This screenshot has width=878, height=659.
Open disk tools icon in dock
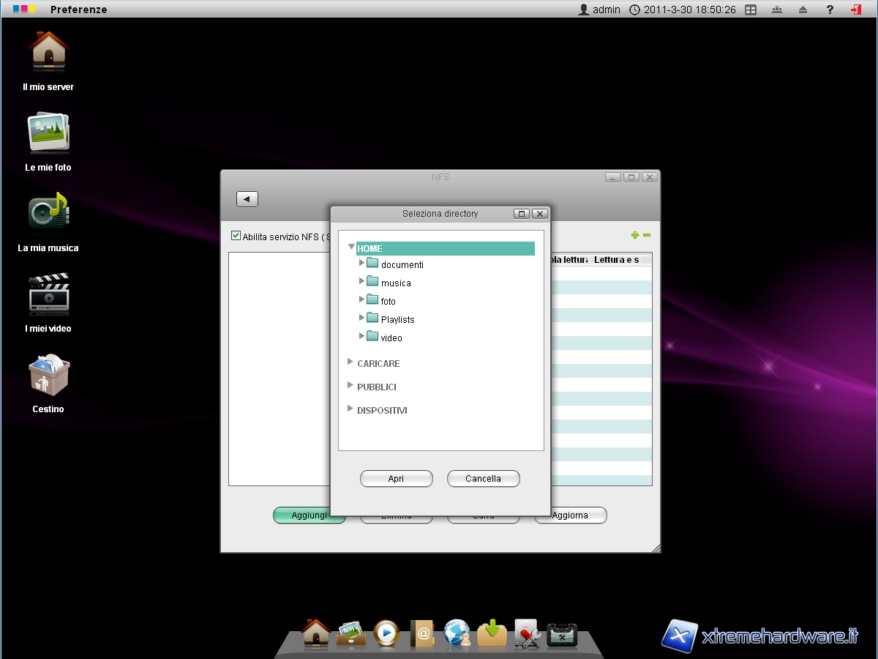[x=527, y=633]
